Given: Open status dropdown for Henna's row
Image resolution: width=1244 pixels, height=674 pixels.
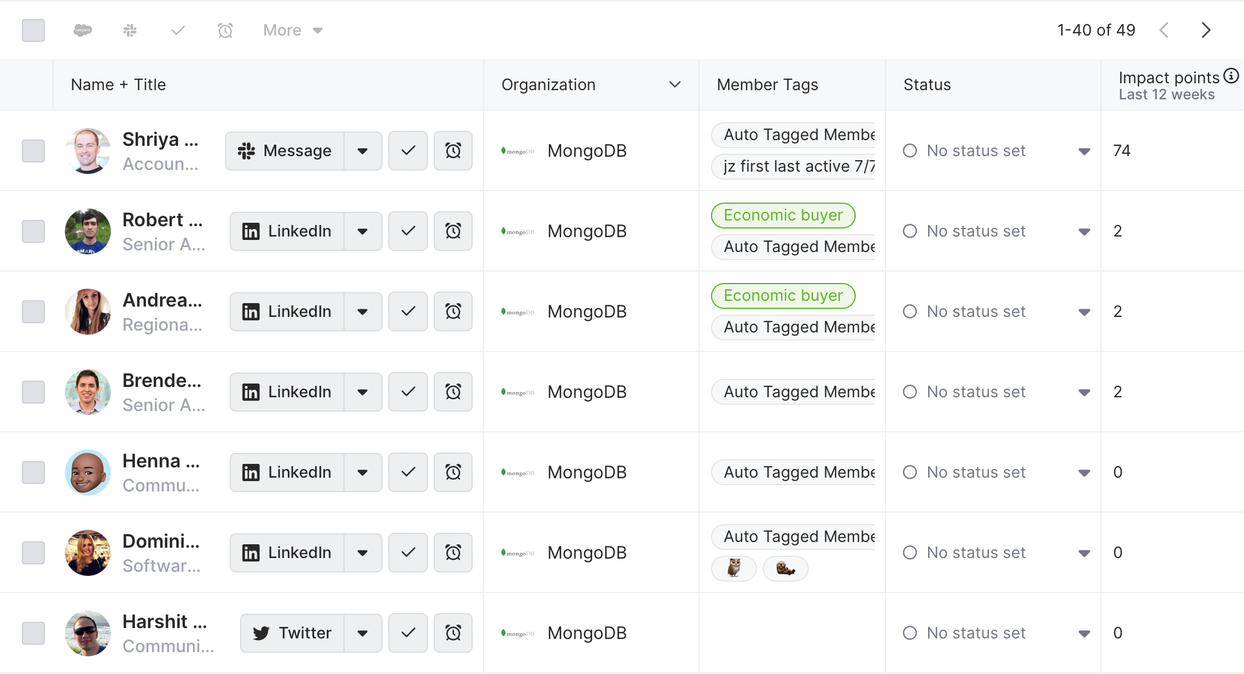Looking at the screenshot, I should pos(1084,472).
